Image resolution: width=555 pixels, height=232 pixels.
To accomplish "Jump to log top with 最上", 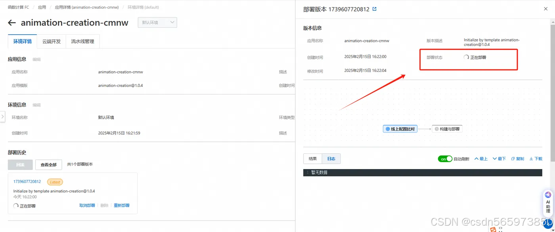I will click(x=481, y=159).
